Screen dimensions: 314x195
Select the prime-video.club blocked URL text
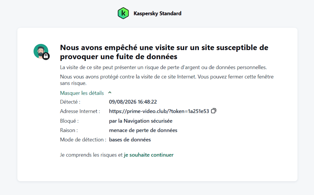[159, 111]
